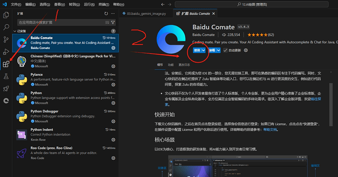Select the 更改日志 changelog tab
This screenshot has width=338, height=177.
184,65
